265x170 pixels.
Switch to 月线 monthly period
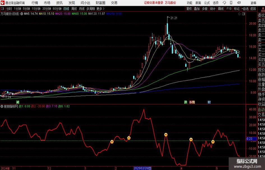pos(82,9)
